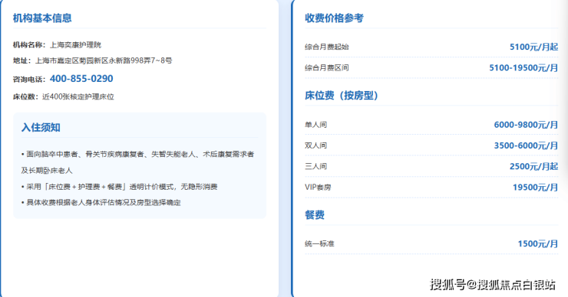Click the 机构名称 field label
Image resolution: width=568 pixels, height=297 pixels.
[29, 45]
